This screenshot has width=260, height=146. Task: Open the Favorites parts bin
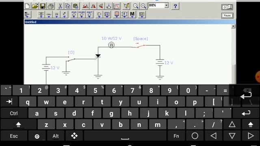point(28,15)
